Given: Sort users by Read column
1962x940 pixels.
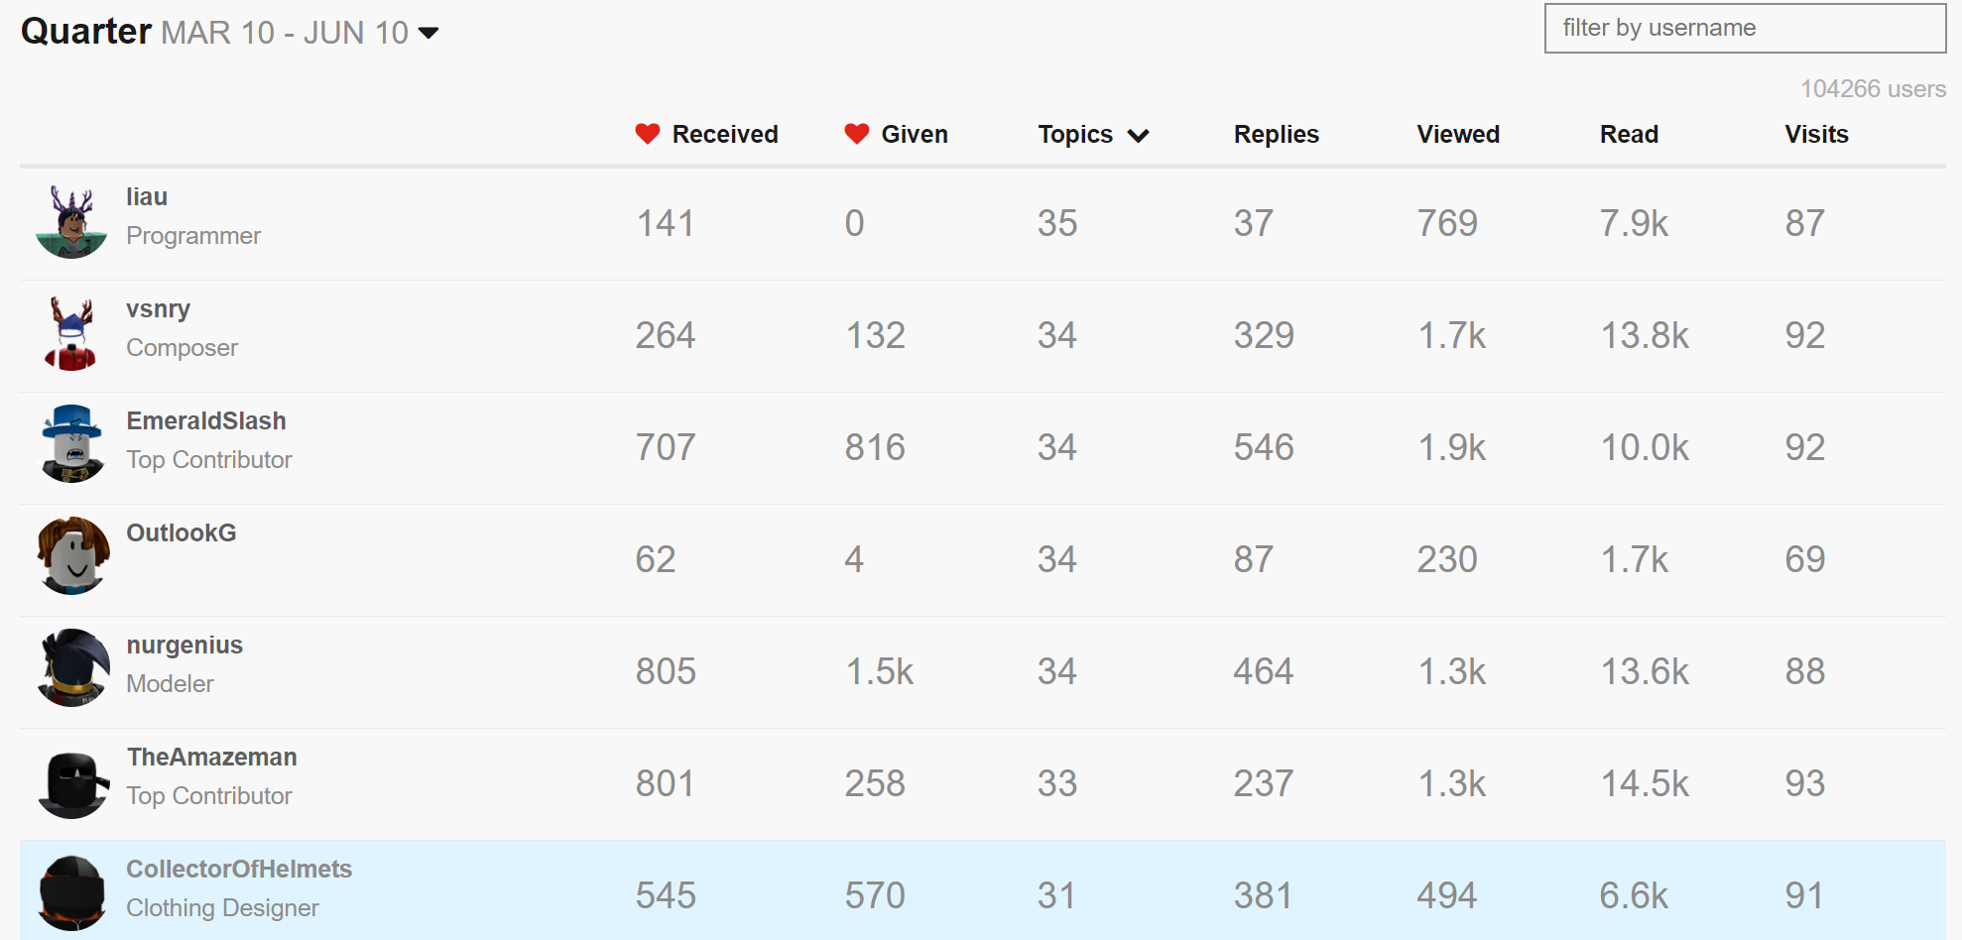Looking at the screenshot, I should pyautogui.click(x=1628, y=134).
